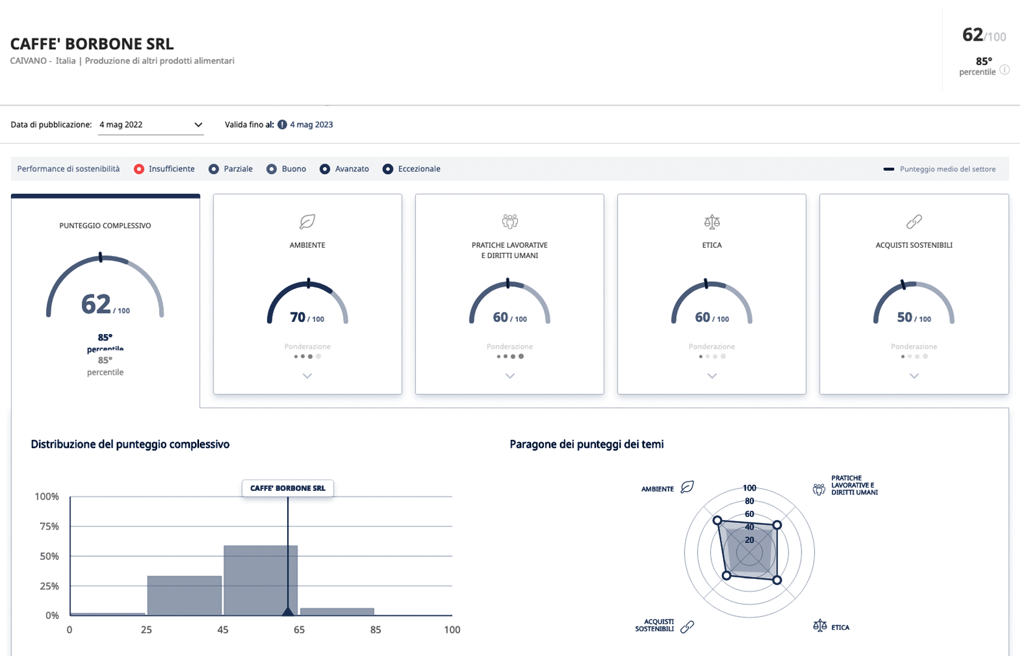This screenshot has height=656, width=1020.
Task: Click the overall 62/100 gauge
Action: pyautogui.click(x=105, y=285)
